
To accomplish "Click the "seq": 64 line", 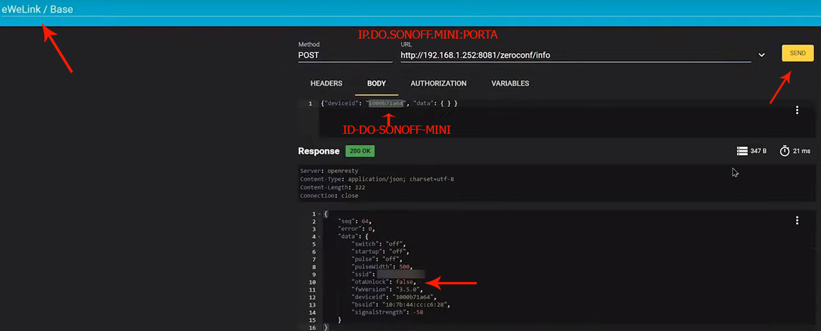I will pos(355,221).
